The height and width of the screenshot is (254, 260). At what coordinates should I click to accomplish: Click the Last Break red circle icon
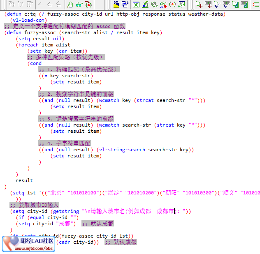tap(89, 5)
